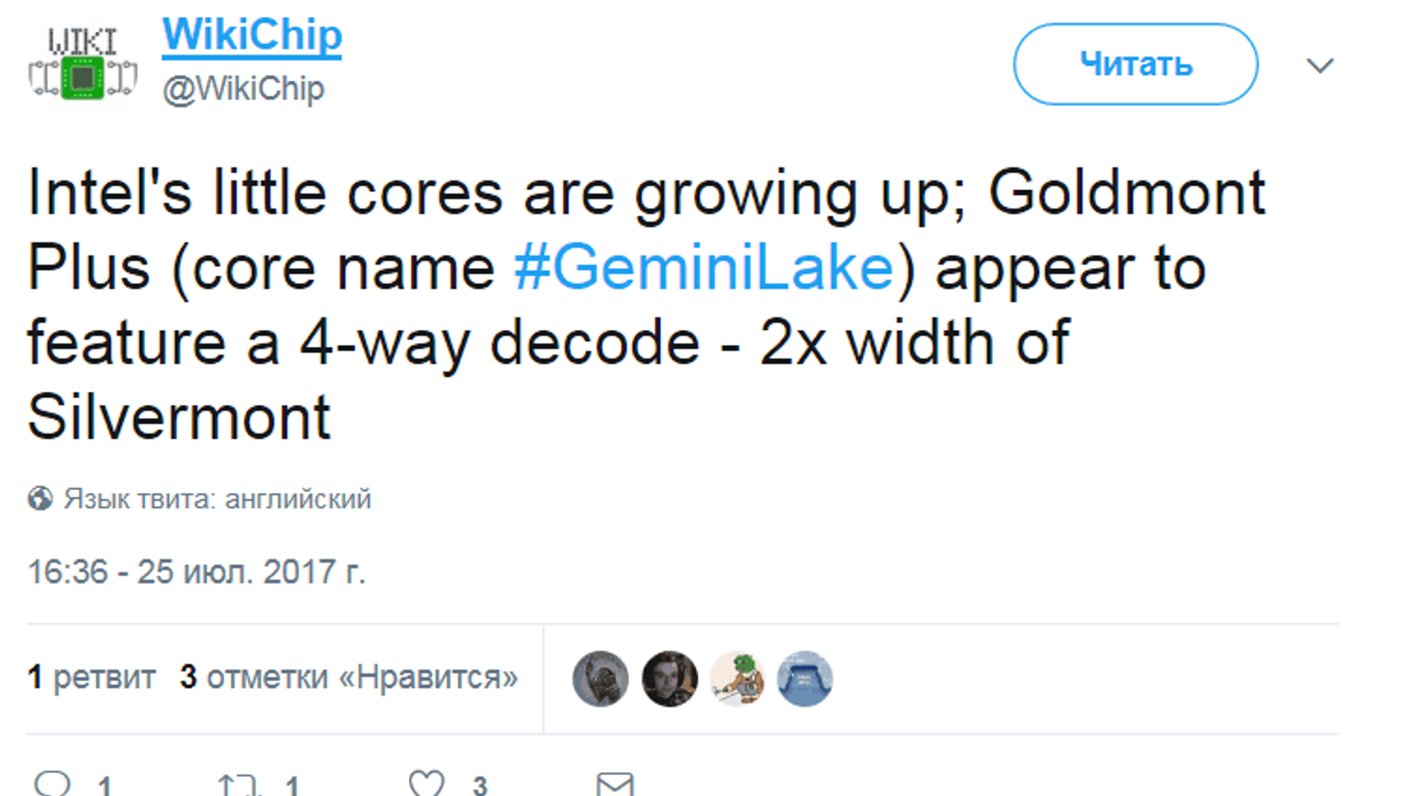This screenshot has height=796, width=1416.
Task: Open the 16:36 - 25 июл. 2017 timestamp
Action: pos(196,572)
